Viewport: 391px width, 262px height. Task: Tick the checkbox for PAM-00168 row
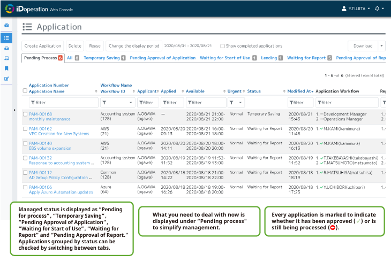[25, 114]
